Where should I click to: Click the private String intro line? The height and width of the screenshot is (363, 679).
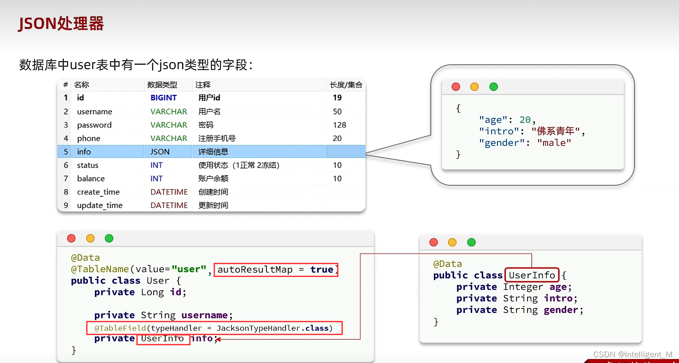(x=517, y=298)
